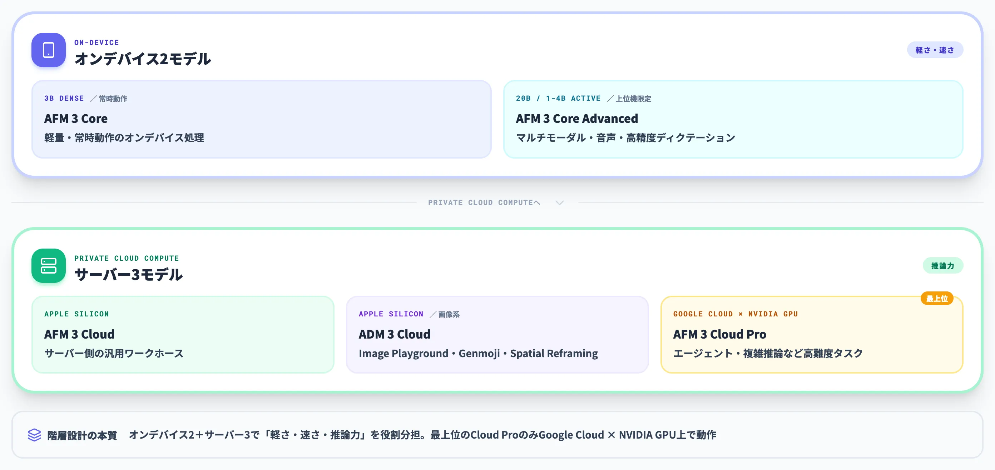This screenshot has height=470, width=995.
Task: Click the 20B / 1-4B ACTIVE tag
Action: [x=558, y=99]
